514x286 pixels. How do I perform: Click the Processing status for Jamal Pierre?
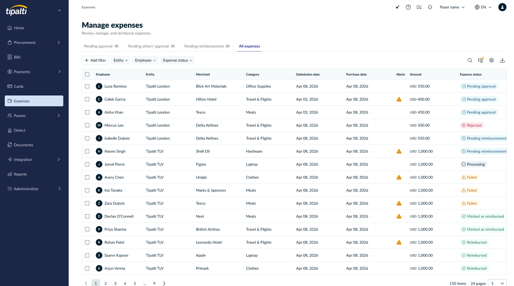473,164
